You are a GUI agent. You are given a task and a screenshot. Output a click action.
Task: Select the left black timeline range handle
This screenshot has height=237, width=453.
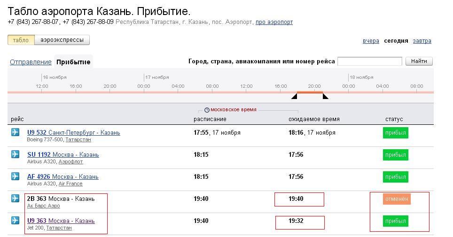click(x=294, y=96)
